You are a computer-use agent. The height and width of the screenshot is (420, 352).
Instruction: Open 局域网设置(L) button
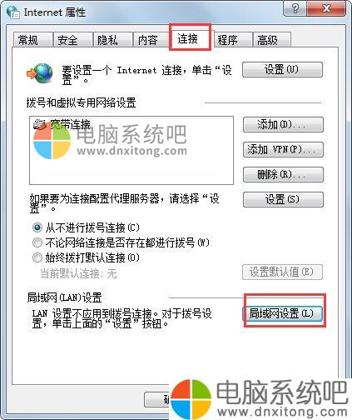(x=282, y=313)
